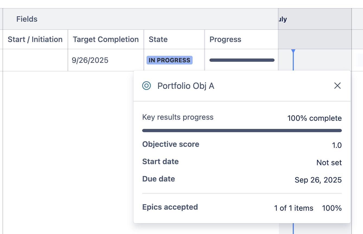
Task: Click the Objective score value 1.0
Action: [337, 145]
